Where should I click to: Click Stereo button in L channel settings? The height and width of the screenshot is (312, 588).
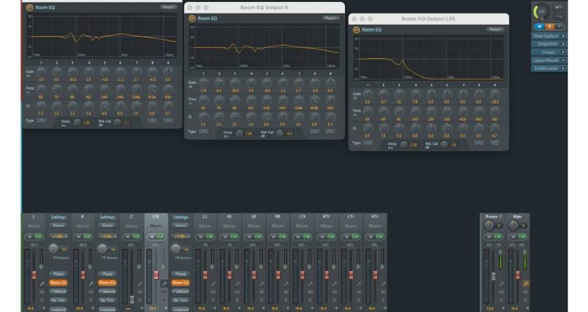[x=58, y=225]
